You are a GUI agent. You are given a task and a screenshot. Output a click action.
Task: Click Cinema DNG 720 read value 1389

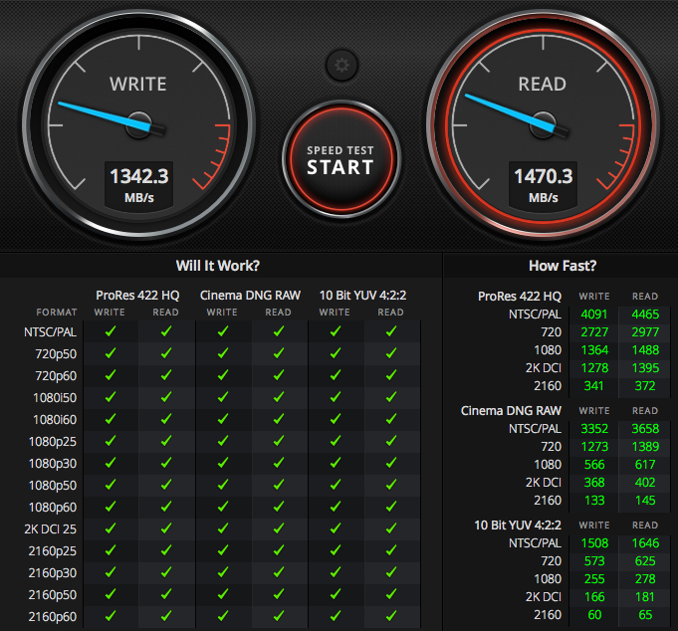[x=645, y=447]
